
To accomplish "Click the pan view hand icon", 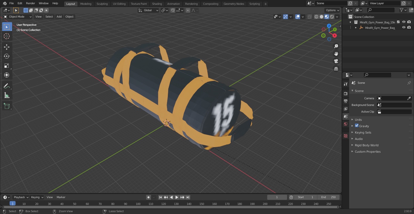I will pos(336,54).
